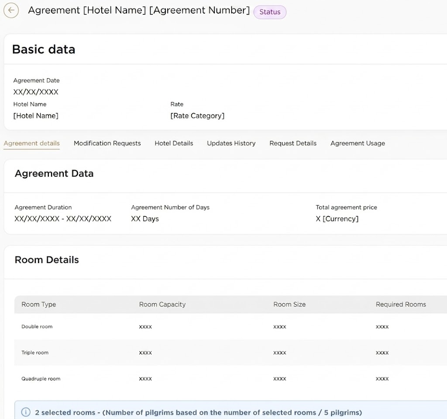Click the Required Rooms column header
447x419 pixels.
coord(401,304)
